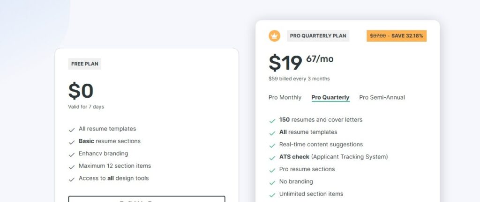This screenshot has height=202, width=480.
Task: Click checkmark beside ATS check feature
Action: (x=272, y=158)
